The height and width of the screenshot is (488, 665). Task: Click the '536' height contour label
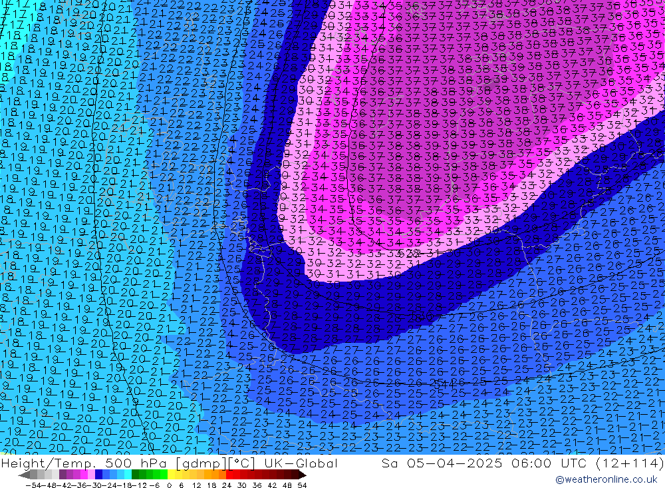click(x=423, y=316)
